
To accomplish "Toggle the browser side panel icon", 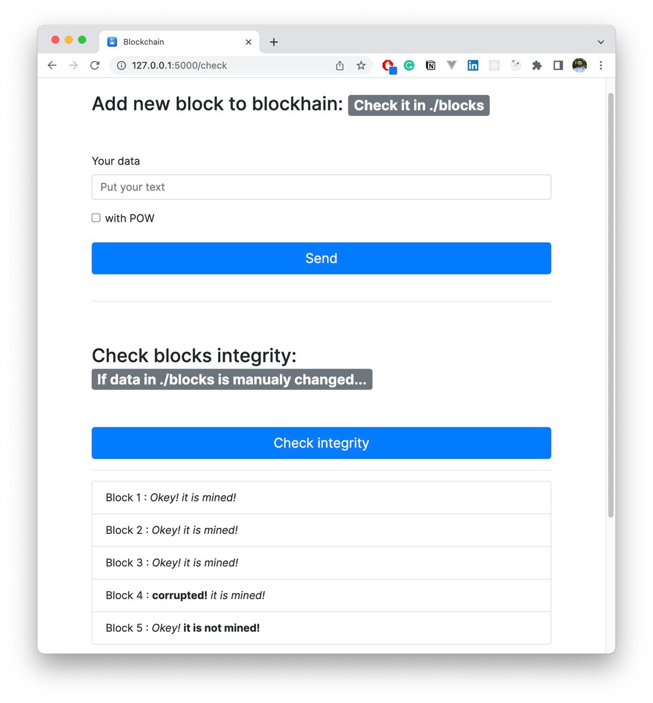I will click(x=558, y=65).
